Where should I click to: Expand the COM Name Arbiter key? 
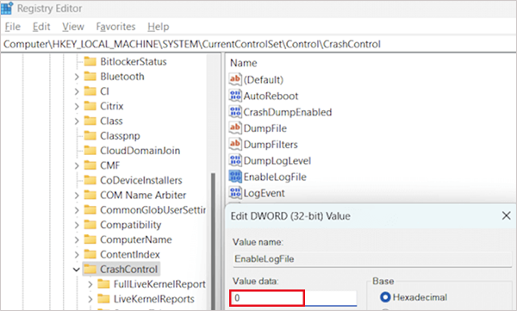pos(77,196)
